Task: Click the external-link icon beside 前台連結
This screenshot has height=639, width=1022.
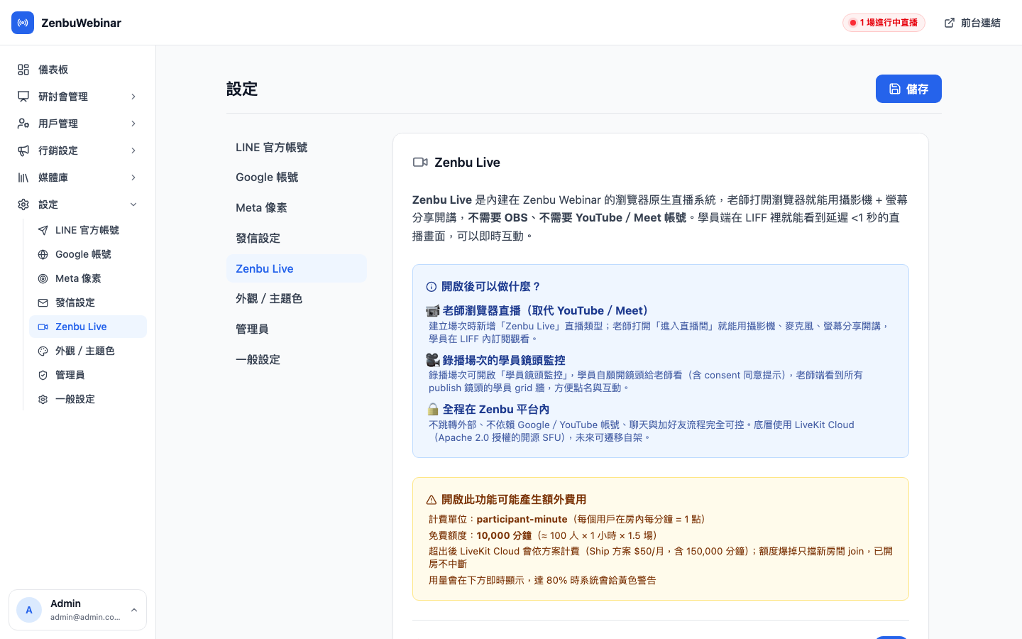Action: 950,23
